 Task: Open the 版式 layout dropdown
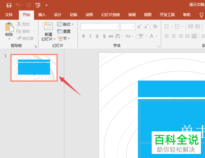pos(65,24)
